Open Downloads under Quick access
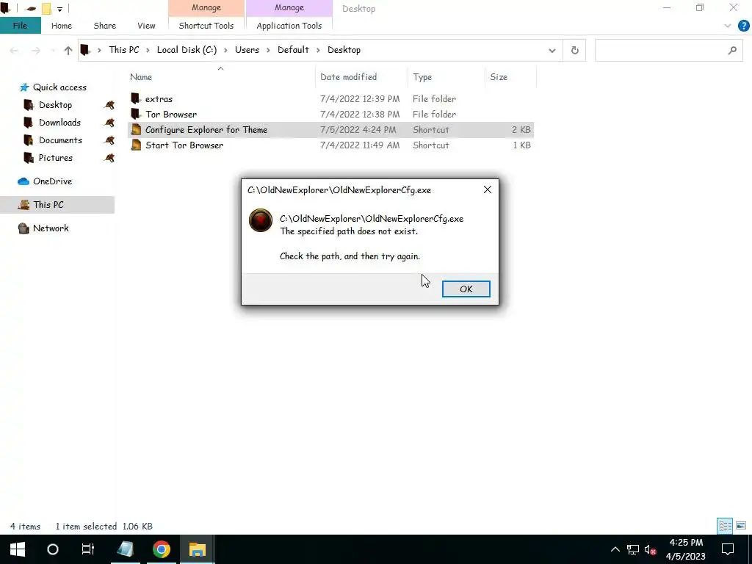This screenshot has width=752, height=564. 59,123
